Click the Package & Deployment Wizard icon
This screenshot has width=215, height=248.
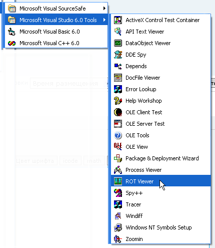tap(118, 158)
